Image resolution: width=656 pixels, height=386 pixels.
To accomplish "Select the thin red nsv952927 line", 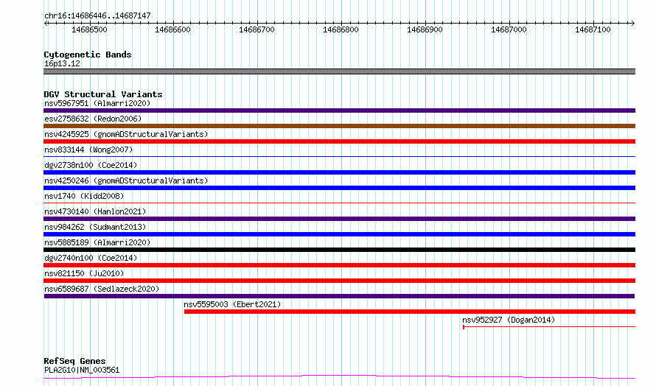I will click(549, 326).
